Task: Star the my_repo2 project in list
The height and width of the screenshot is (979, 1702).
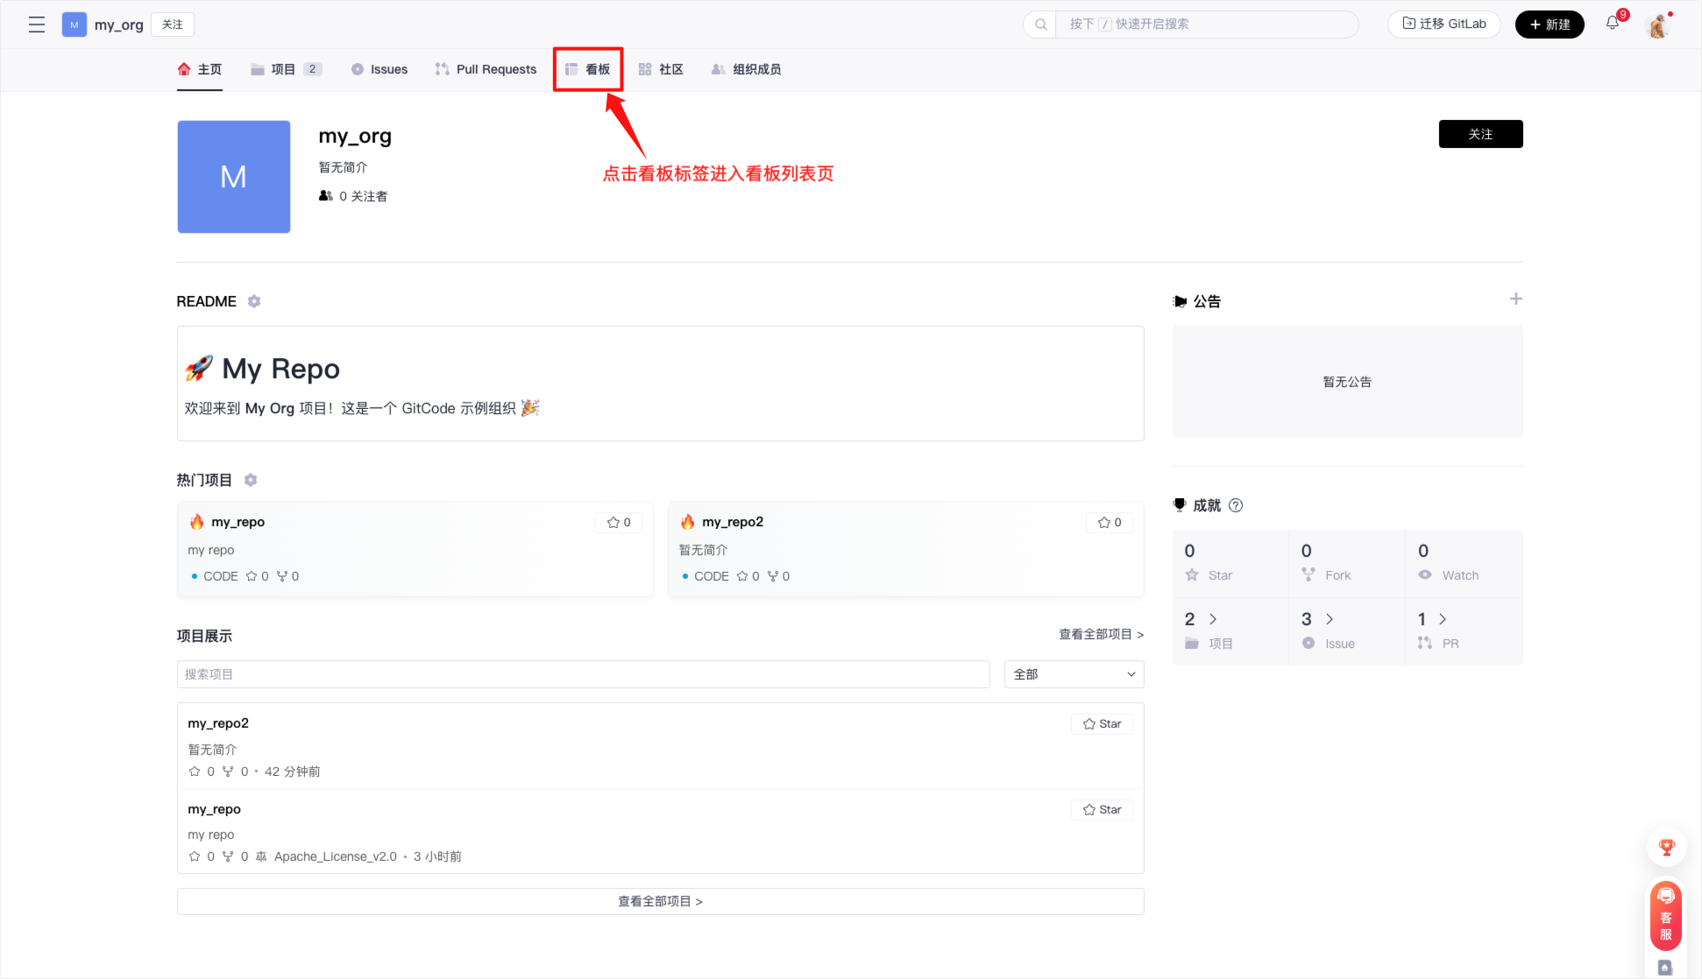Action: 1102,724
